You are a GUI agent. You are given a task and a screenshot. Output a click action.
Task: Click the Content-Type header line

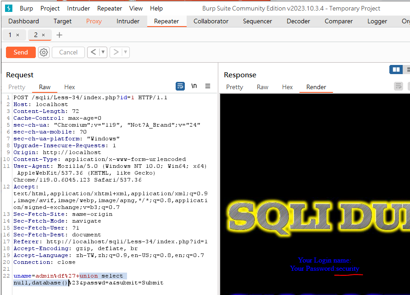tap(100, 159)
